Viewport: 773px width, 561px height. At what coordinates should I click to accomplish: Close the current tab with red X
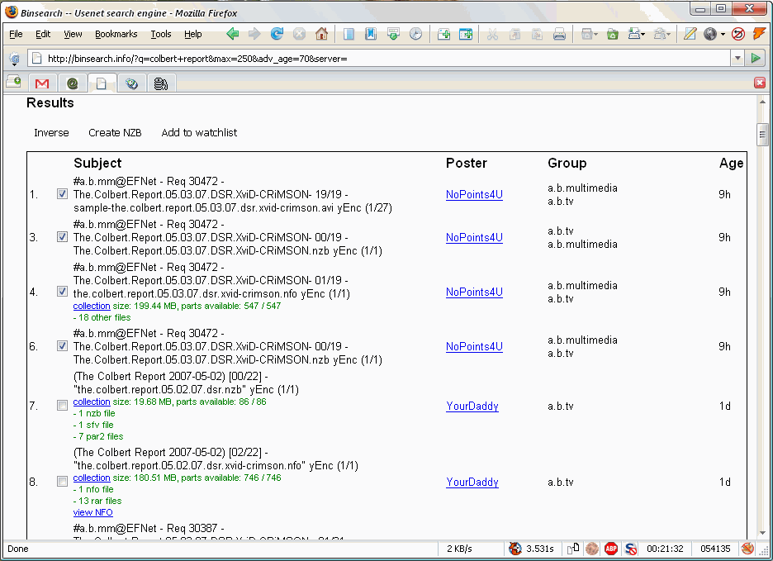760,83
